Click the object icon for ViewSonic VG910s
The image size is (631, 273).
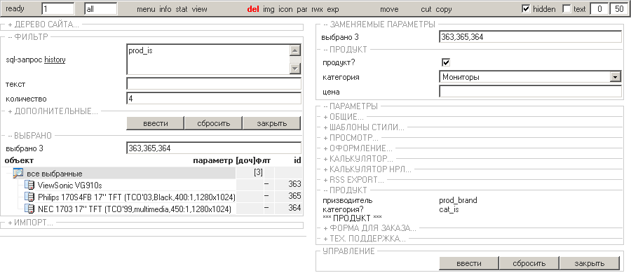[29, 185]
